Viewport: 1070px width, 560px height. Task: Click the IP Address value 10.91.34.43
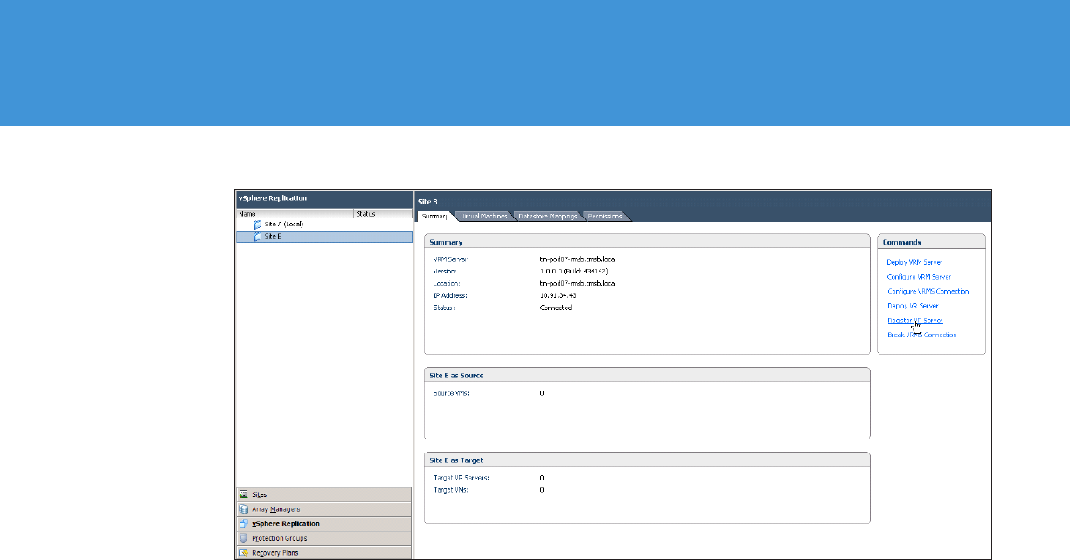[559, 296]
